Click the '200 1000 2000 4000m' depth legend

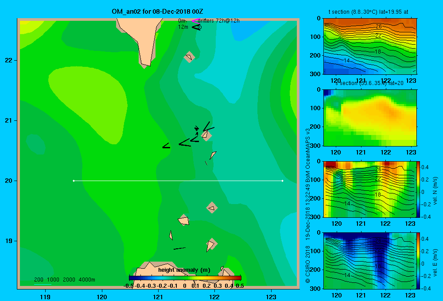(64, 280)
